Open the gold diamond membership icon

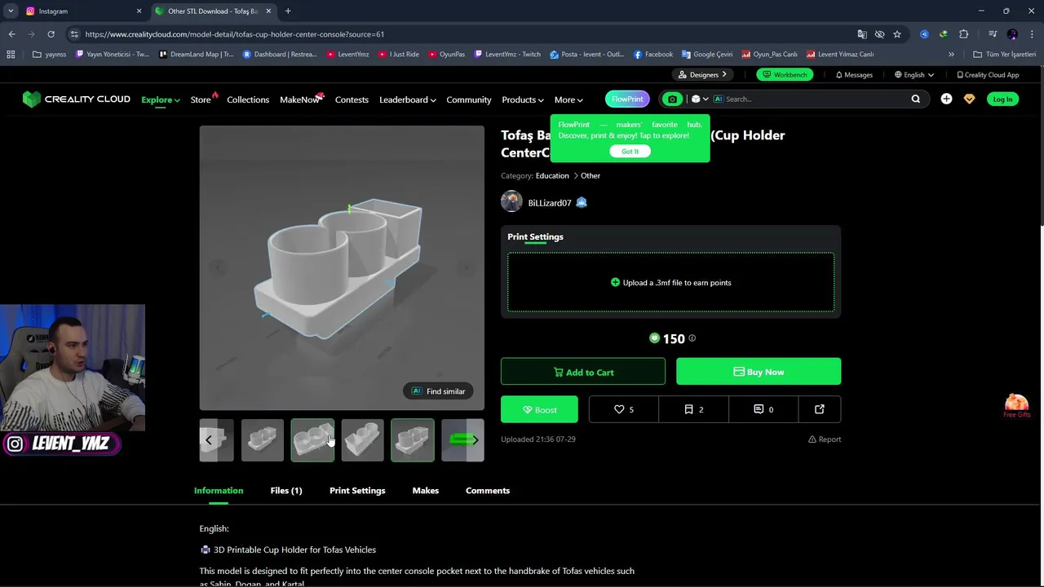[x=969, y=99]
